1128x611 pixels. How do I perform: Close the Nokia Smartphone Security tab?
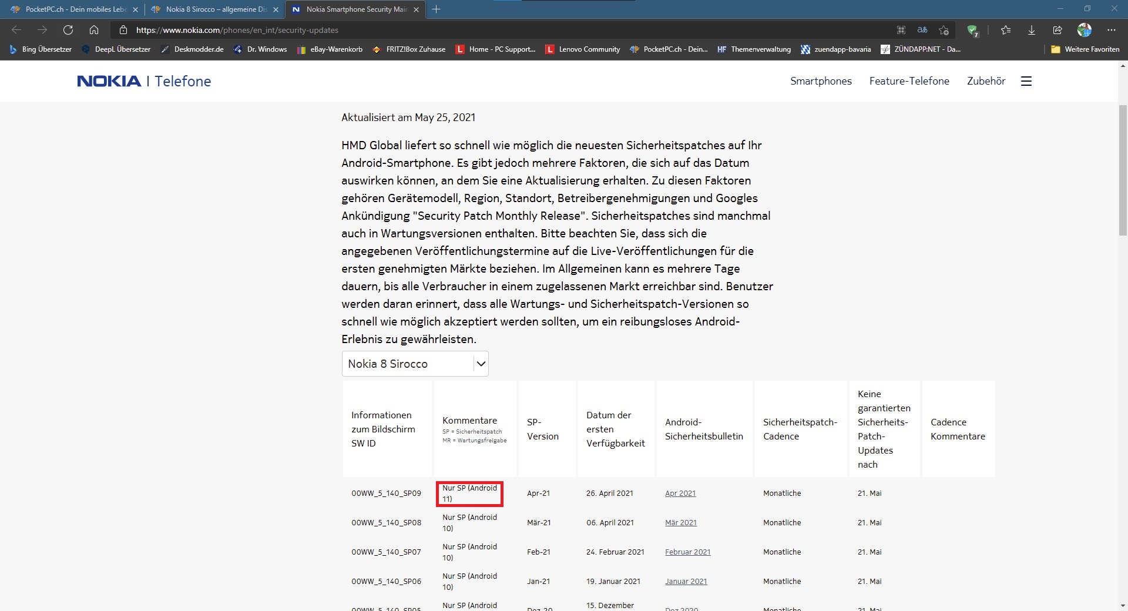pos(416,9)
